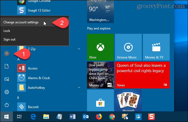Open the paint-style app icon left of Trello
Screen dimensions: 188x122
(x=125, y=117)
